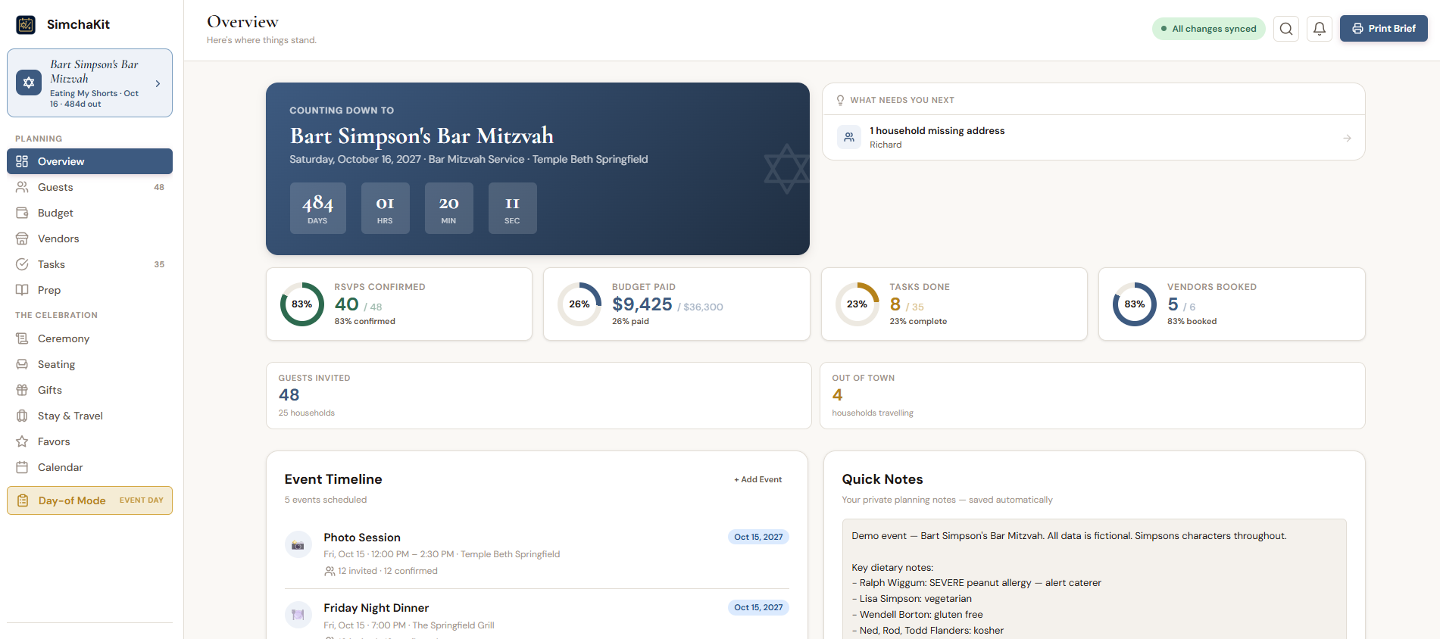Open the Prep page
Image resolution: width=1440 pixels, height=639 pixels.
click(x=89, y=290)
